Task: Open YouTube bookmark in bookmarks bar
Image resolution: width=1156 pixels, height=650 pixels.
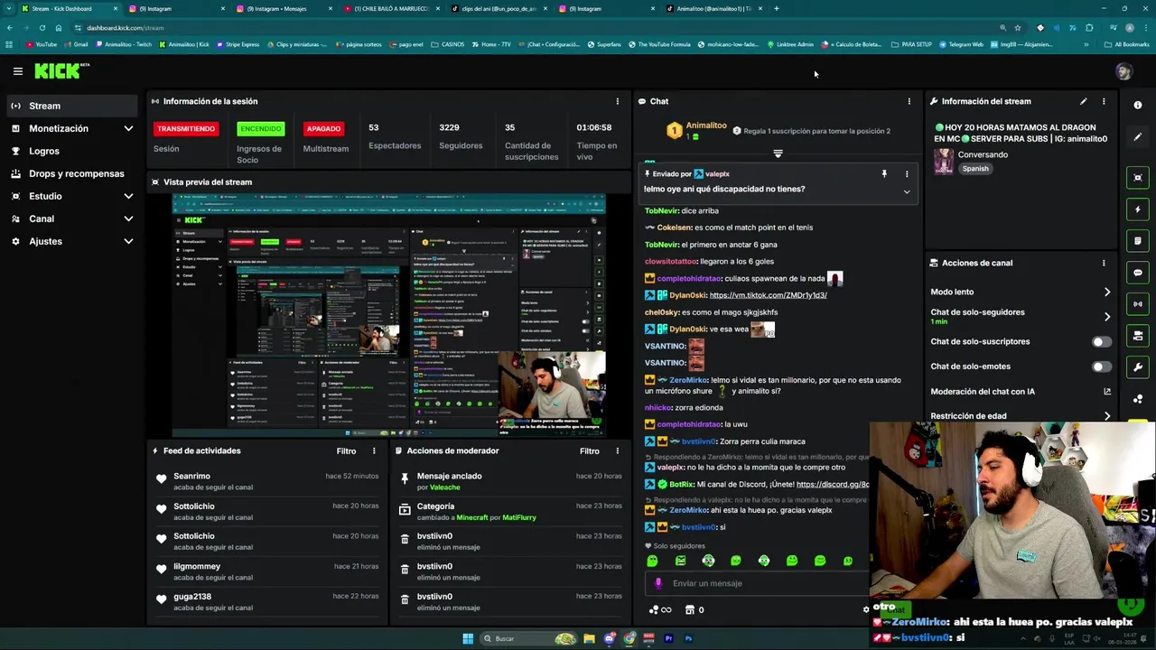Action: click(x=42, y=44)
